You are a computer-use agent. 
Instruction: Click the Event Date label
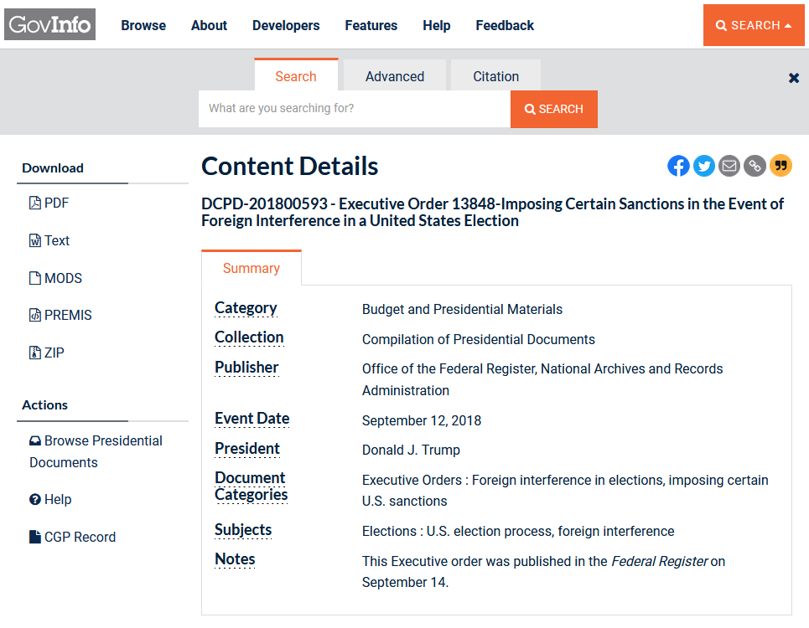click(x=252, y=419)
